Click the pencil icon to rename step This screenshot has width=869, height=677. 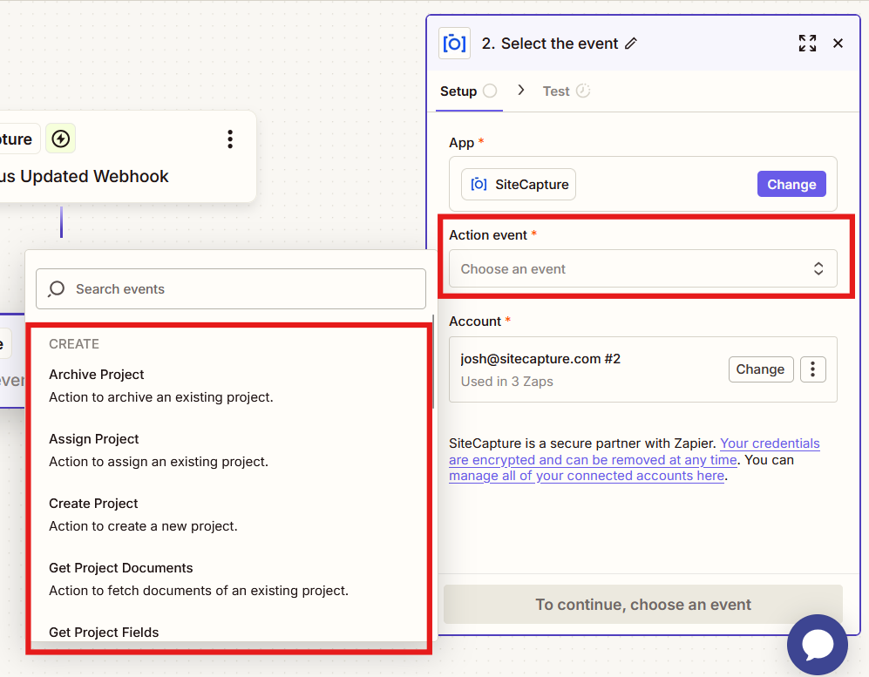pos(631,44)
